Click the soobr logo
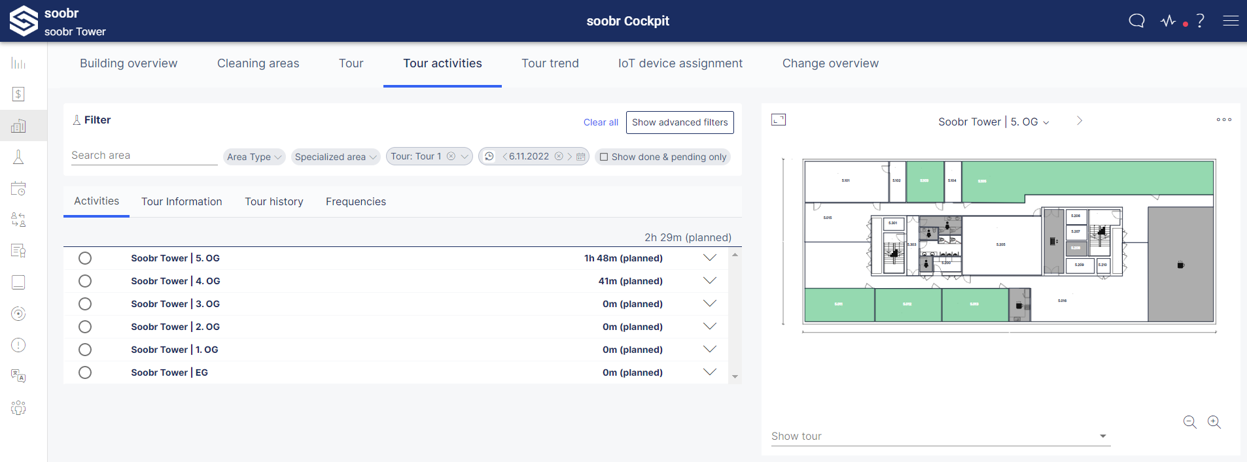The width and height of the screenshot is (1247, 462). tap(24, 21)
